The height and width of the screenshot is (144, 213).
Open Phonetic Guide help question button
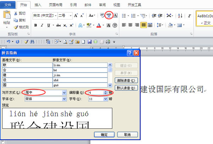coord(130,53)
